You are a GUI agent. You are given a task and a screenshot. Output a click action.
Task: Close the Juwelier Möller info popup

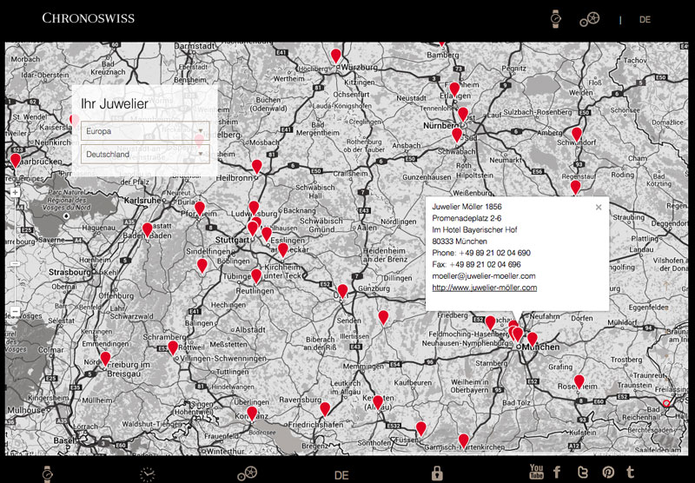[599, 207]
